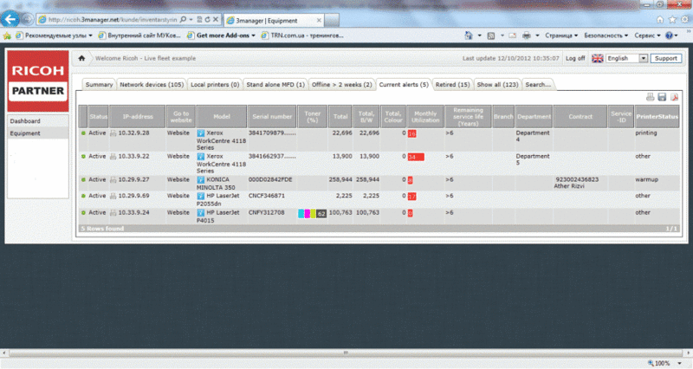Sort by the Serial number column header

(272, 117)
